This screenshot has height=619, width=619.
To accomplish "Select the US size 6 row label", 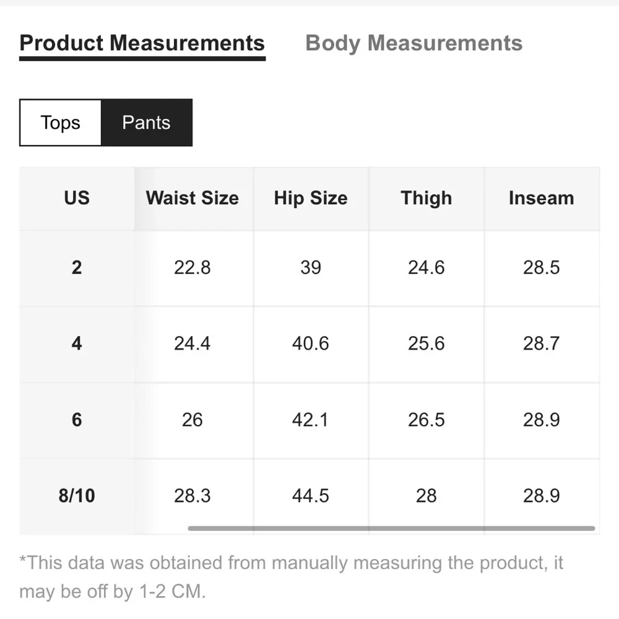I will (77, 420).
